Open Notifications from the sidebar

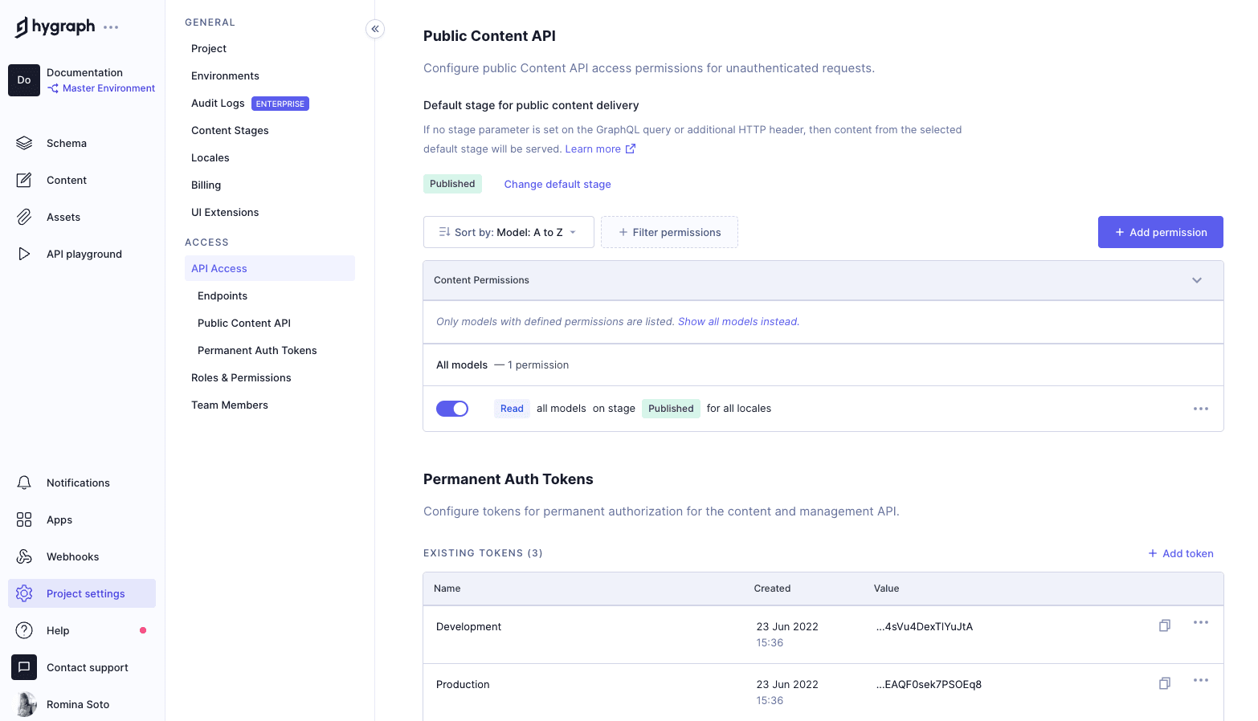pos(78,483)
